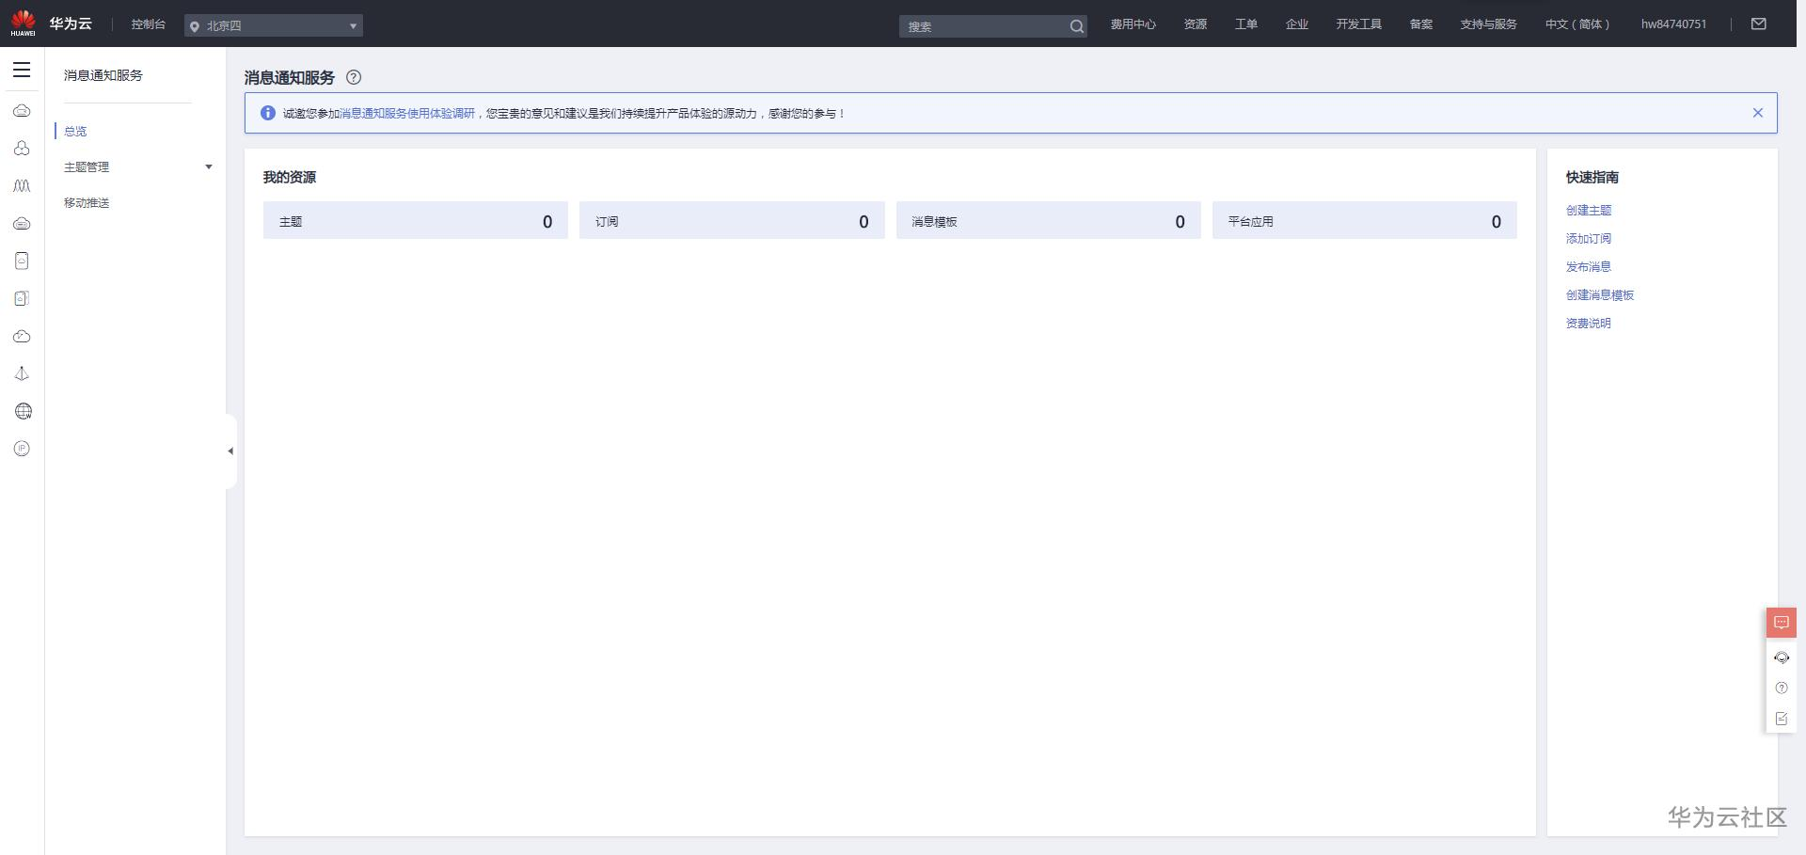Open the wave-shaped peaks sidebar icon

point(22,186)
